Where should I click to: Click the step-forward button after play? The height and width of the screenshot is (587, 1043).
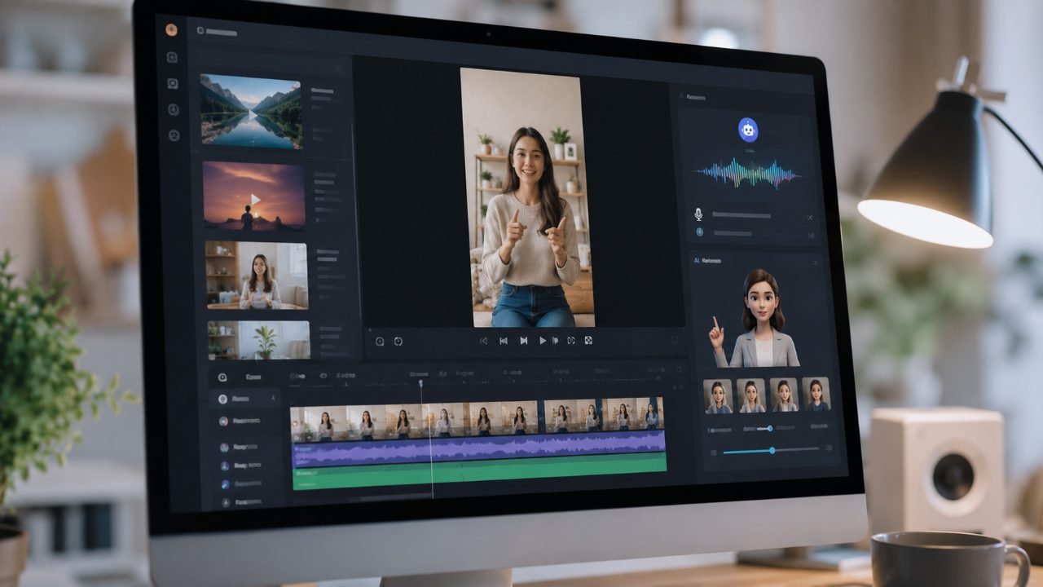[556, 341]
